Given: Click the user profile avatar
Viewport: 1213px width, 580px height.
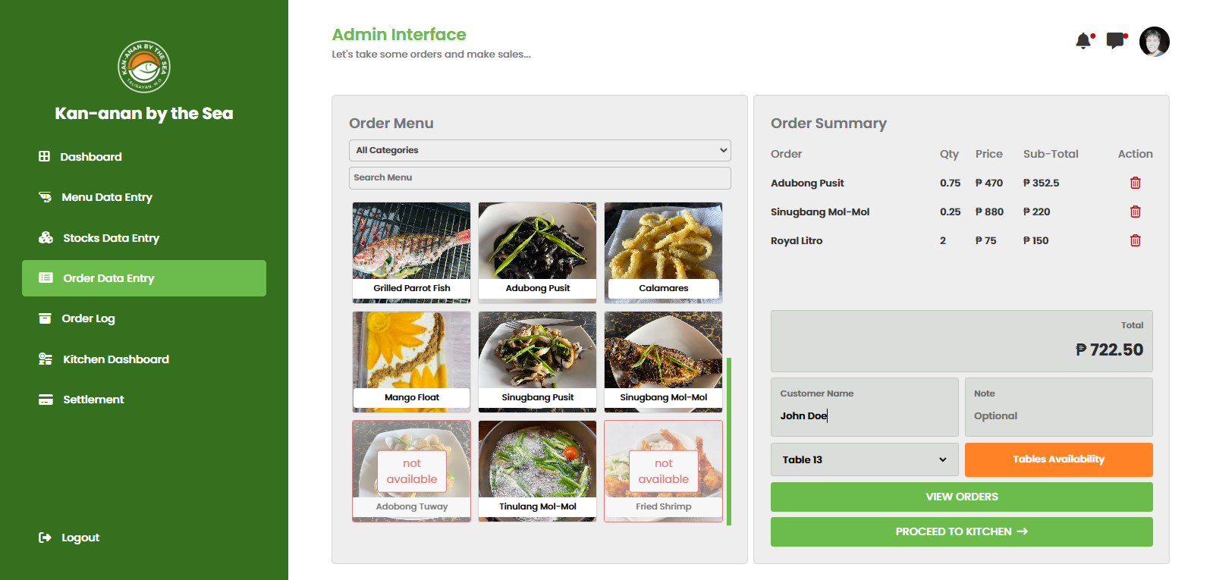Looking at the screenshot, I should (1154, 42).
